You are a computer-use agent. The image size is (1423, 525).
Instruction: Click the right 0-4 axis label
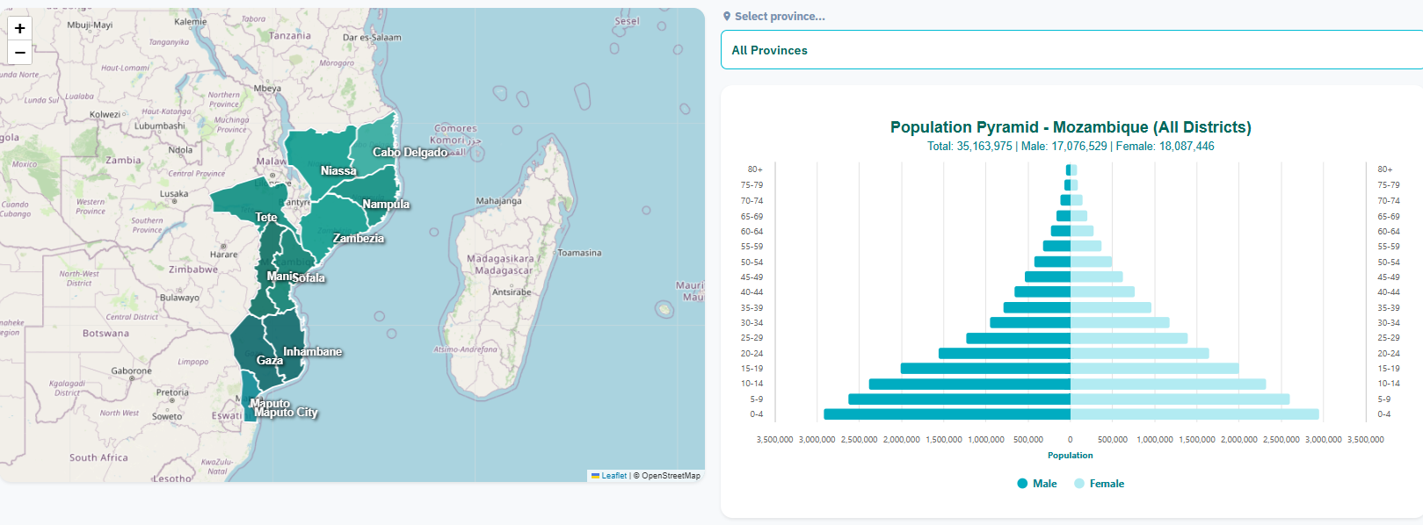pos(1384,414)
